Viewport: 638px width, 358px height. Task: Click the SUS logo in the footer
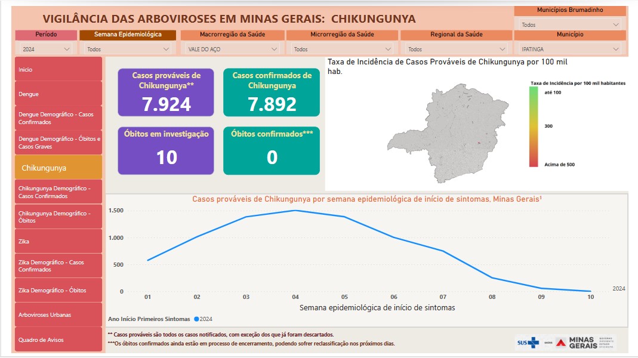(528, 342)
